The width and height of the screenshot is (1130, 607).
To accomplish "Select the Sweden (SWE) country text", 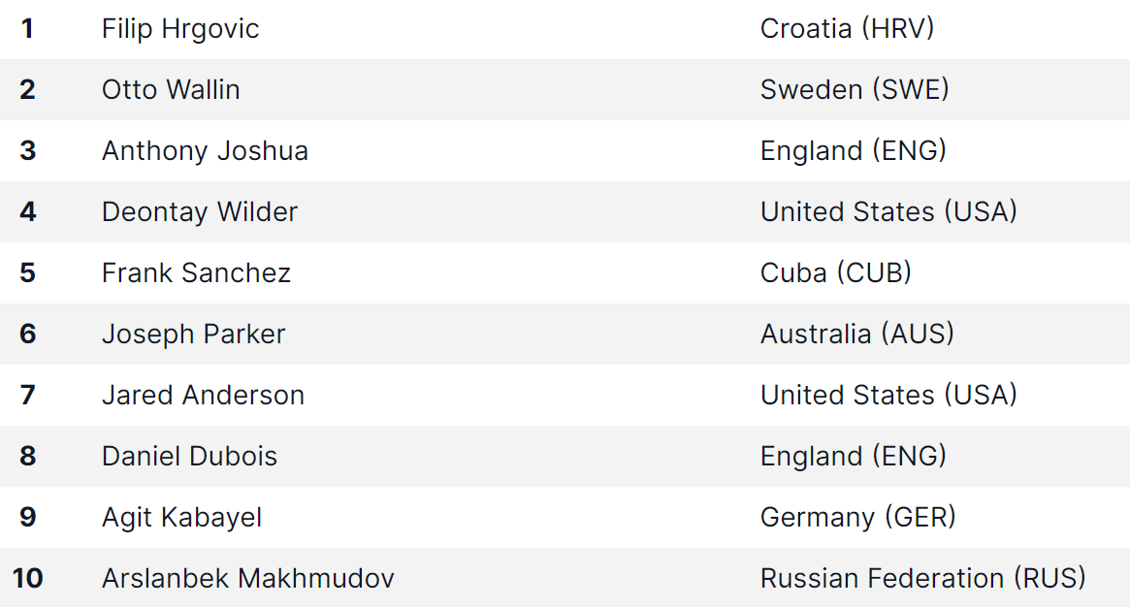I will click(855, 89).
